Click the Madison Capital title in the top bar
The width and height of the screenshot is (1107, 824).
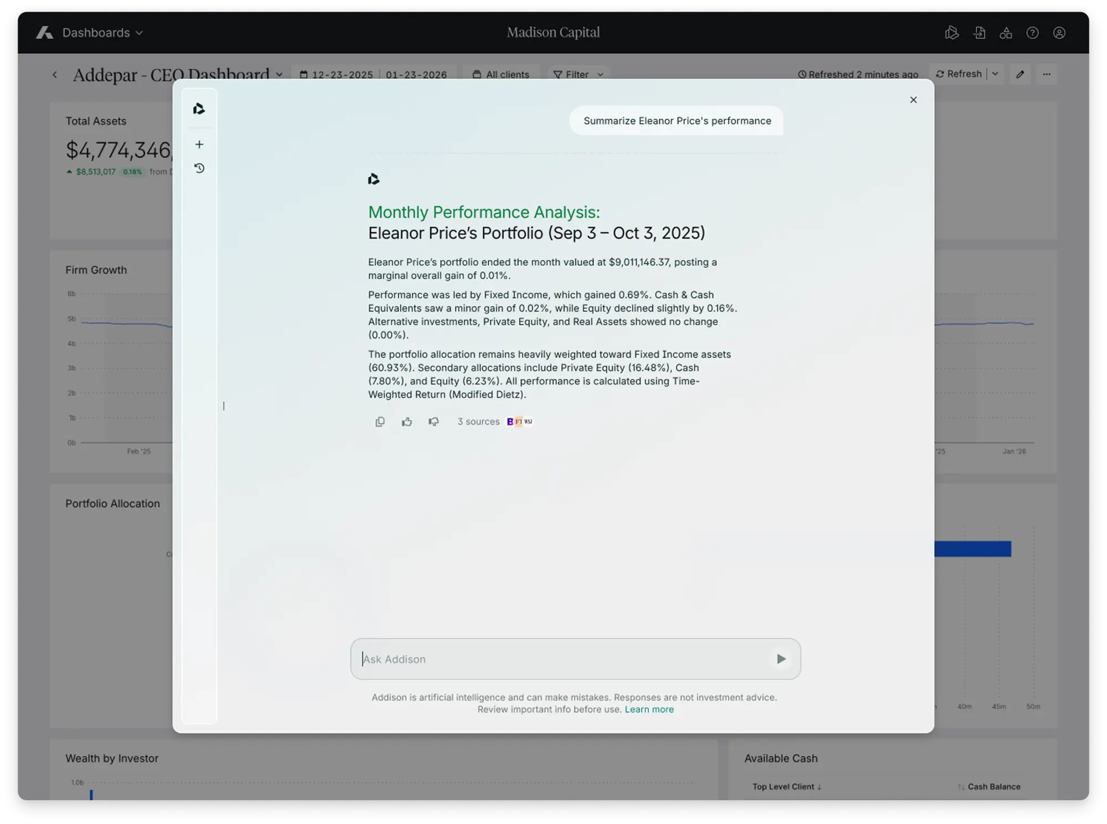(553, 33)
